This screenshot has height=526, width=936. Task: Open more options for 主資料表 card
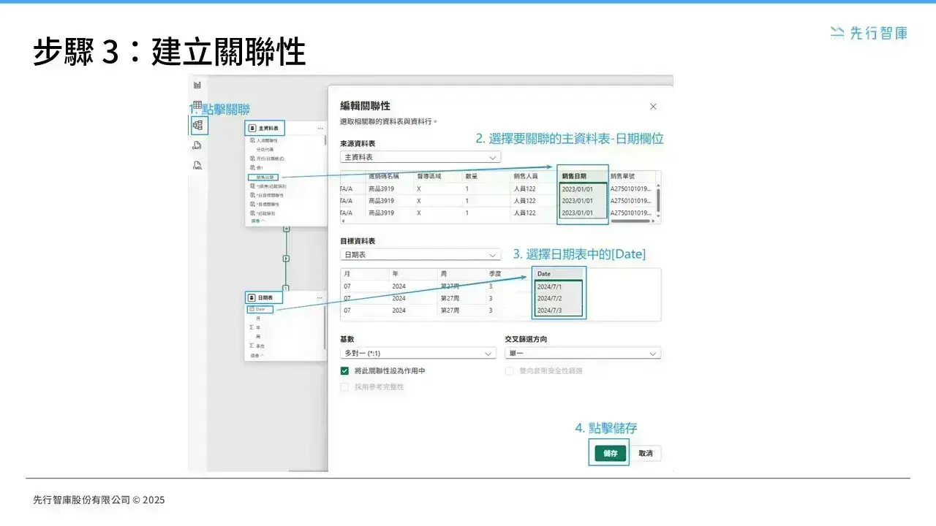pos(320,129)
